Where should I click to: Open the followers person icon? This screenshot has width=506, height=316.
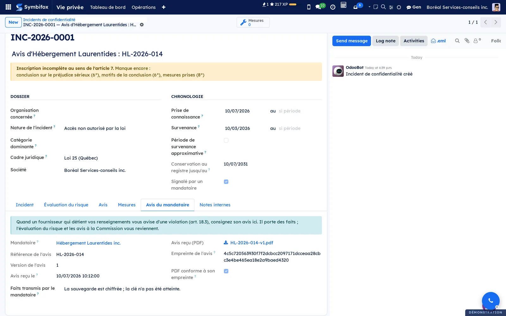click(x=477, y=40)
